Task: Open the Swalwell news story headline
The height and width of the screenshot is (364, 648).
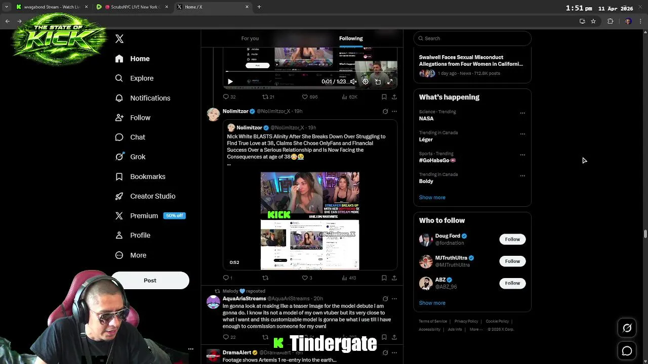Action: click(471, 61)
